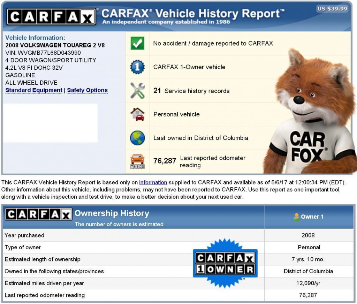Viewport: 357px width, 304px height.
Task: Click 'An independent company established in 1986' tagline
Action: click(166, 22)
